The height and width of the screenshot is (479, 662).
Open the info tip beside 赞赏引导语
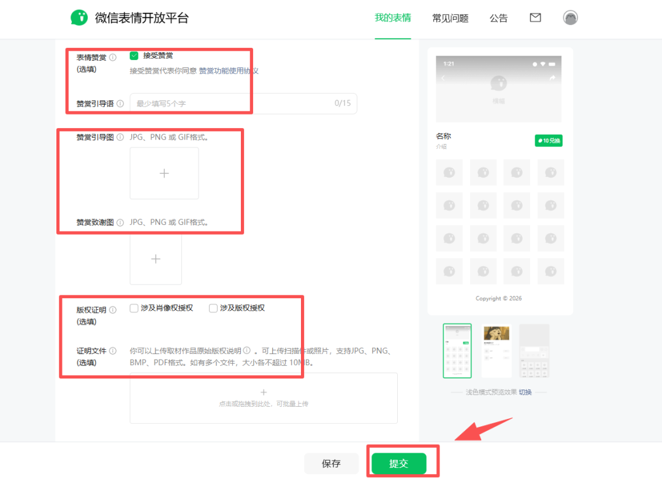tap(119, 104)
